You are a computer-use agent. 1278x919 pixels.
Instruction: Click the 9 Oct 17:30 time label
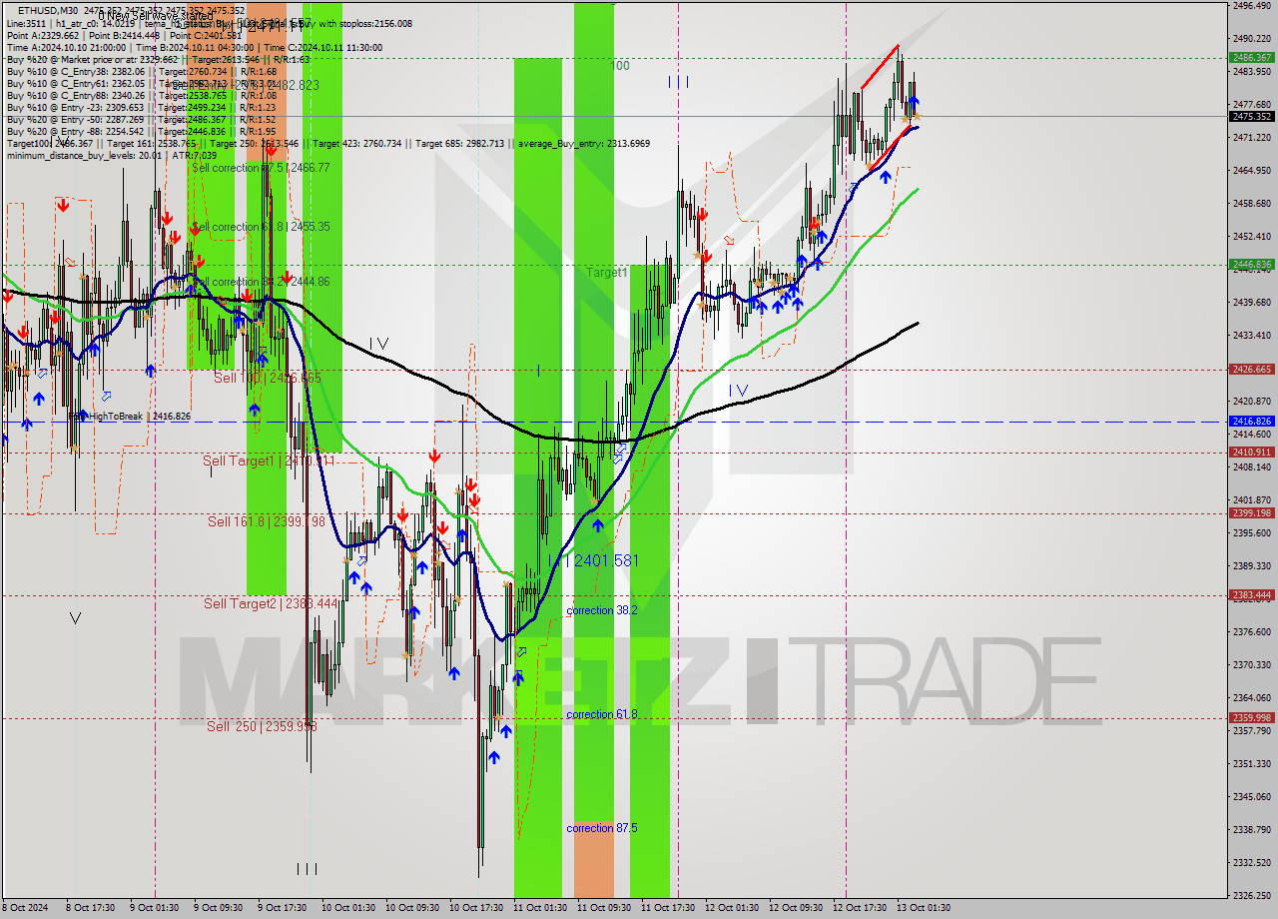(x=282, y=908)
